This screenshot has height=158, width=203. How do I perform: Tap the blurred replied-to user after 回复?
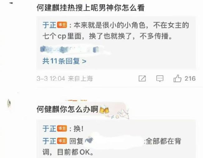[114, 141]
